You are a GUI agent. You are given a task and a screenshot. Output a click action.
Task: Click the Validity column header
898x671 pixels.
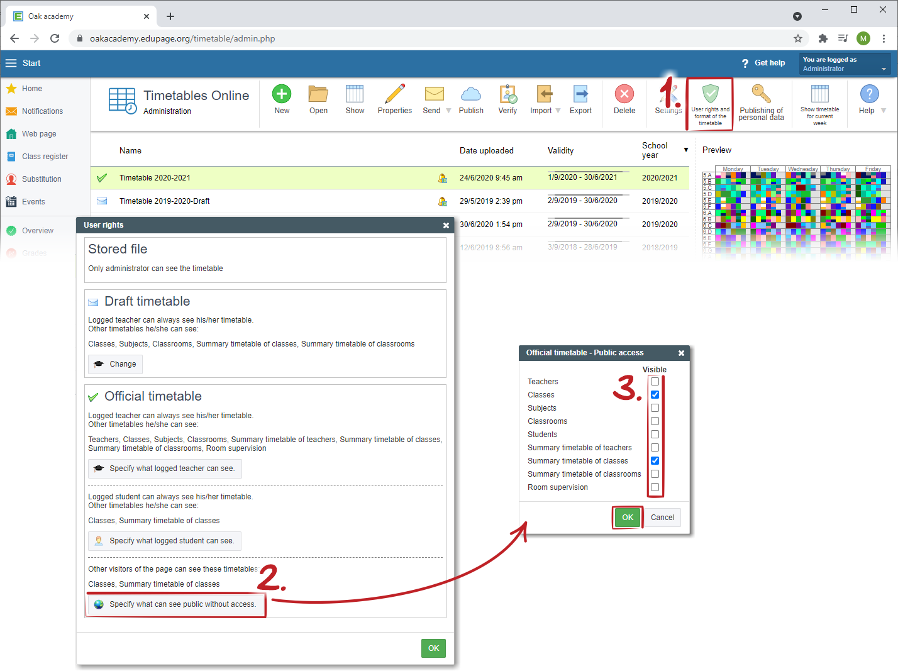561,150
